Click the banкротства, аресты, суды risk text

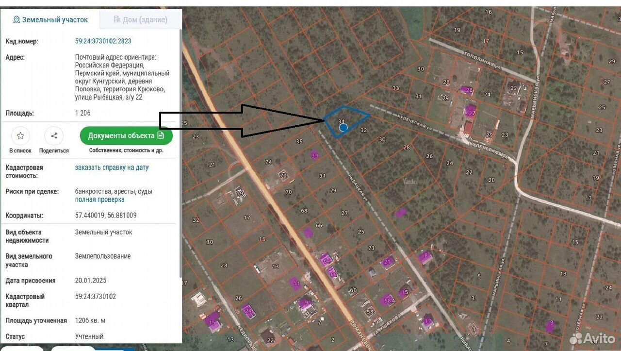[x=114, y=191]
